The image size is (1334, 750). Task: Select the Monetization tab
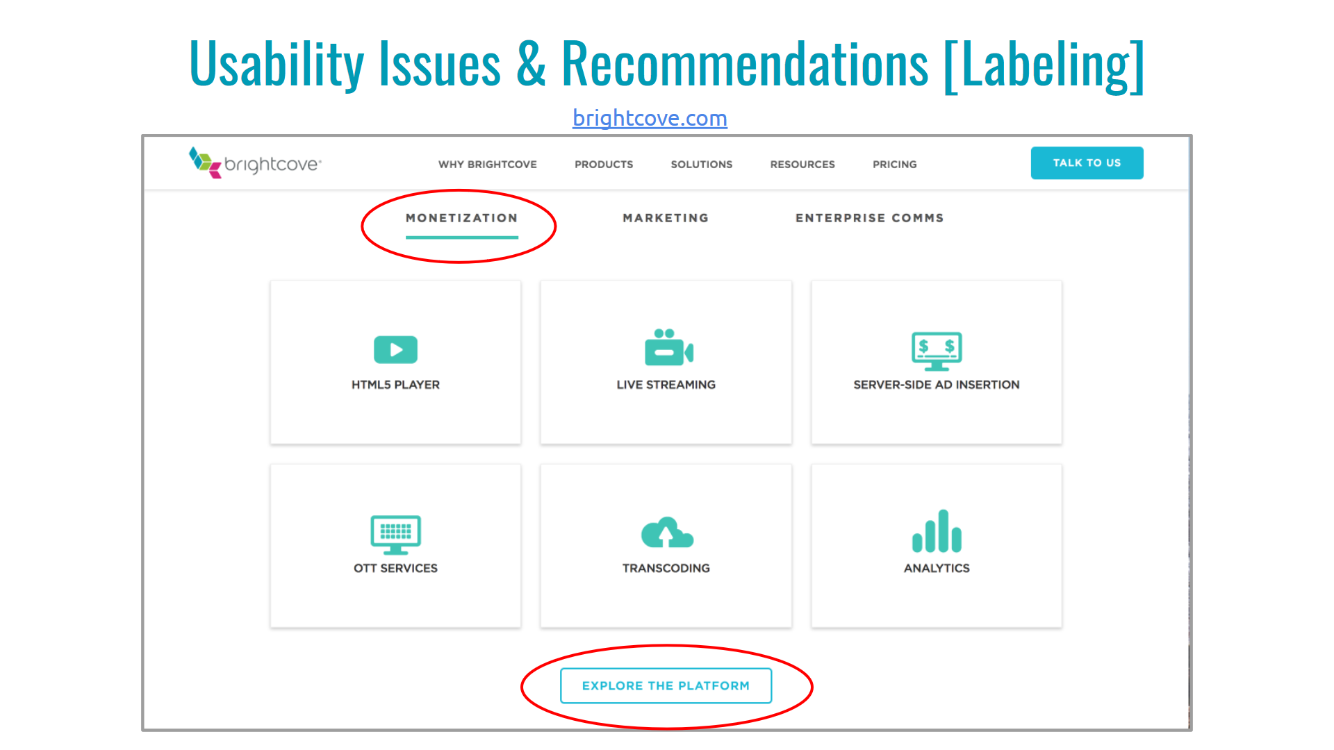pyautogui.click(x=461, y=218)
